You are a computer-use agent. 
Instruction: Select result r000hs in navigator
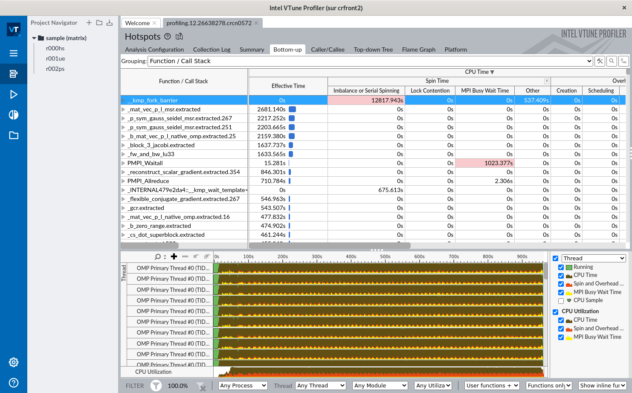point(55,48)
